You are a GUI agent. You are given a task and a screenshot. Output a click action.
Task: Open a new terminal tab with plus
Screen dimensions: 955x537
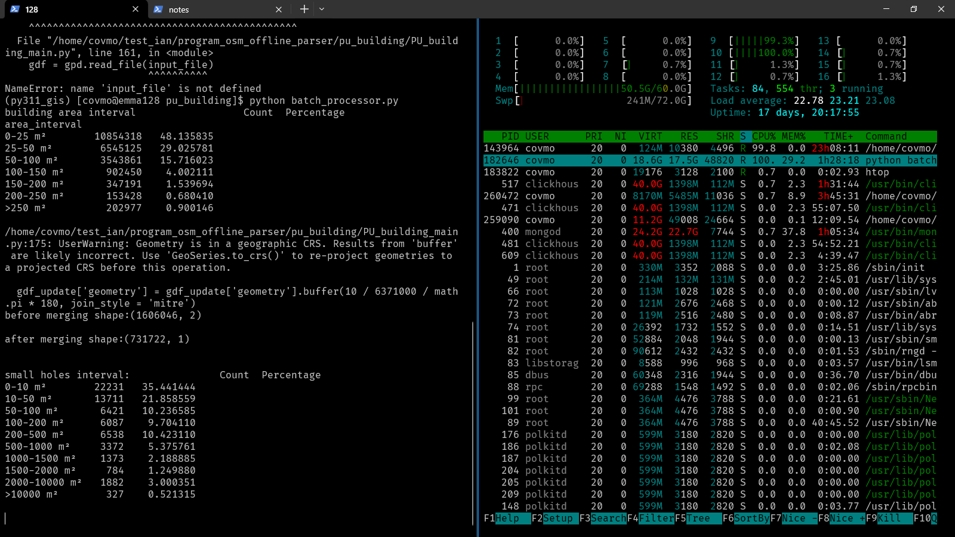pos(304,9)
